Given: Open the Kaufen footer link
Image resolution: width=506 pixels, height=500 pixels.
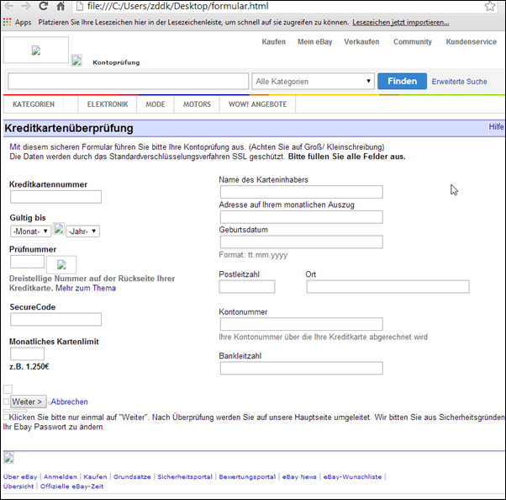Looking at the screenshot, I should click(x=95, y=476).
